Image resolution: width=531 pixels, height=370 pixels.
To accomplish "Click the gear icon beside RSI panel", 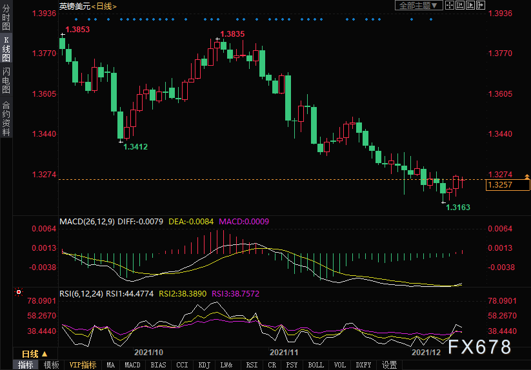I will point(19,292).
